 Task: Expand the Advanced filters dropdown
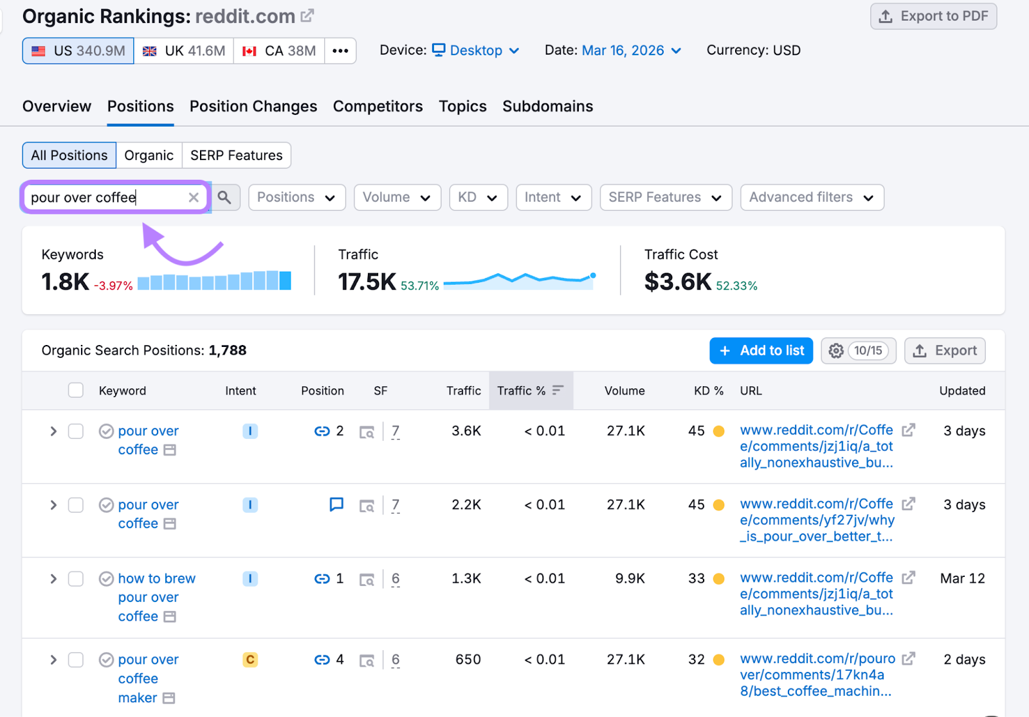click(x=812, y=197)
